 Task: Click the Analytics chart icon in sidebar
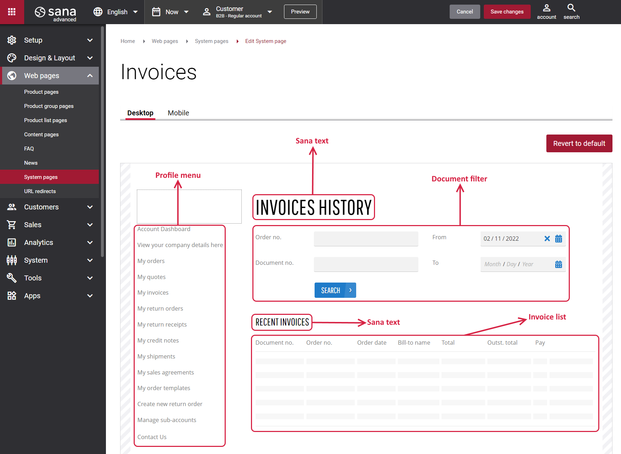pyautogui.click(x=12, y=242)
